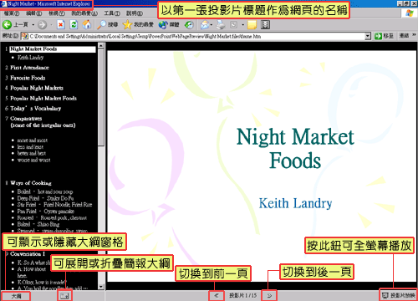Expand the Links toolbar chevron
This screenshot has height=301, width=418.
coord(414,35)
